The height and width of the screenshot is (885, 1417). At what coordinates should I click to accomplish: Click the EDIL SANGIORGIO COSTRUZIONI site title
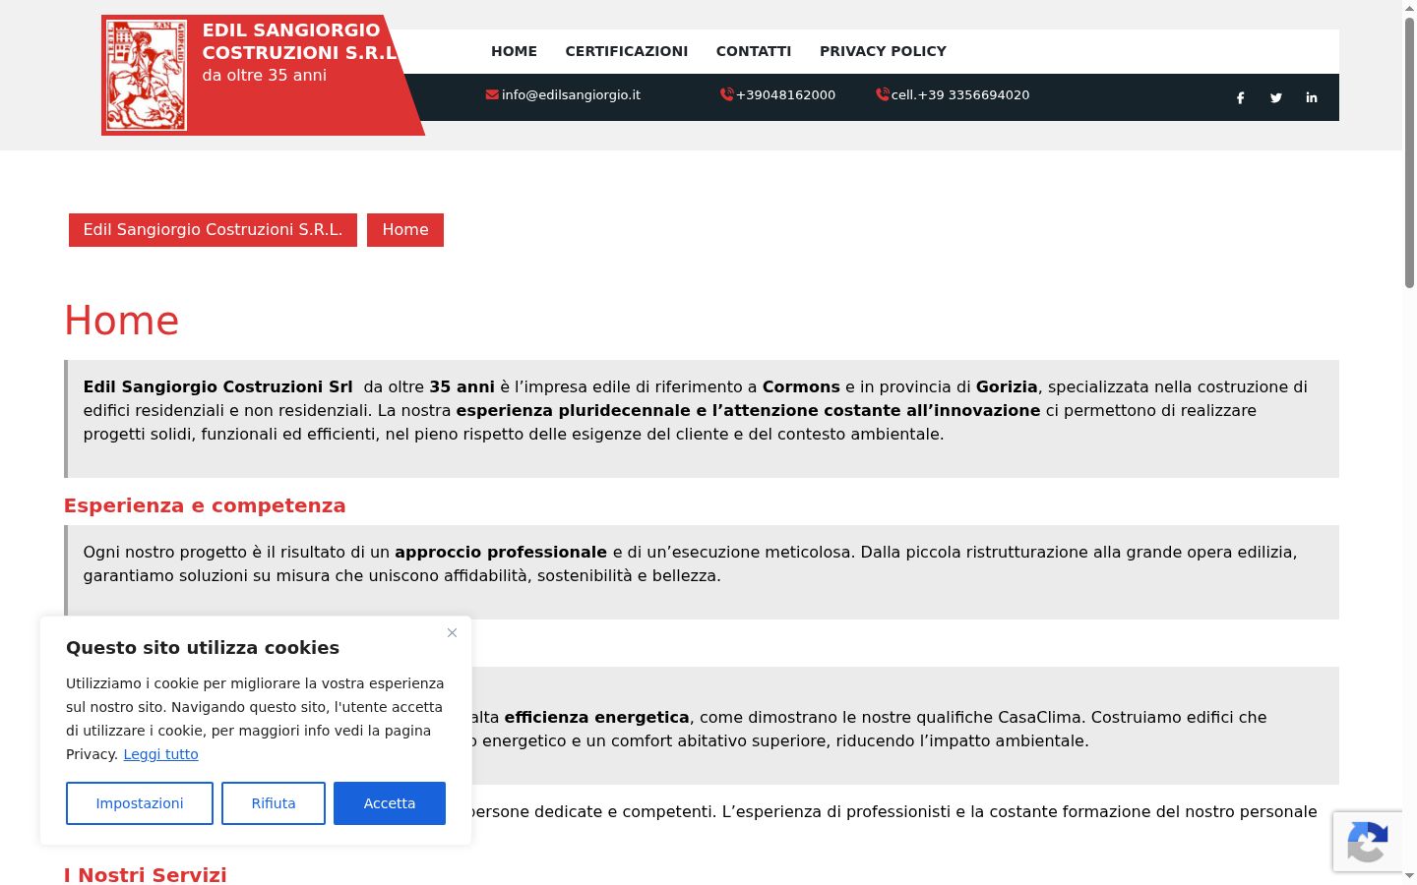[x=299, y=41]
